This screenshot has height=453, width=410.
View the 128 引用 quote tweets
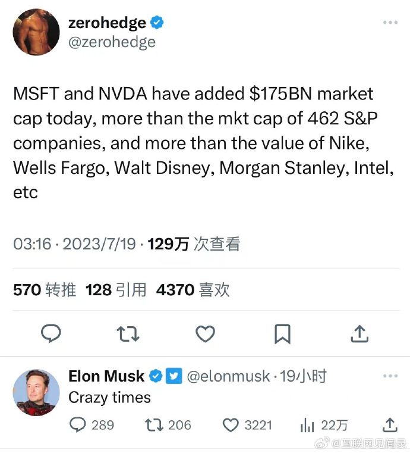pyautogui.click(x=116, y=289)
